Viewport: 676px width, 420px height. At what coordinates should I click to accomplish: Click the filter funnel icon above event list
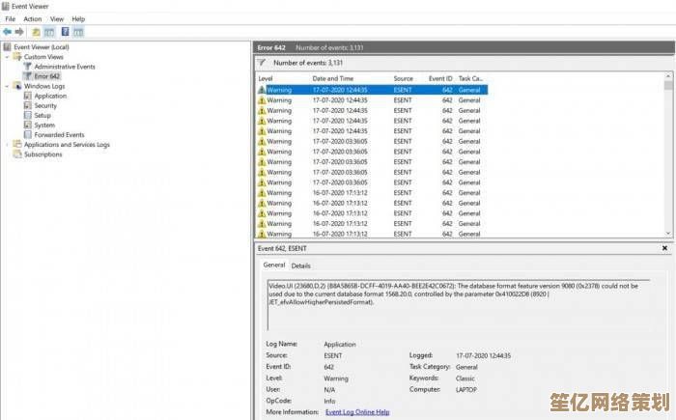[x=262, y=63]
